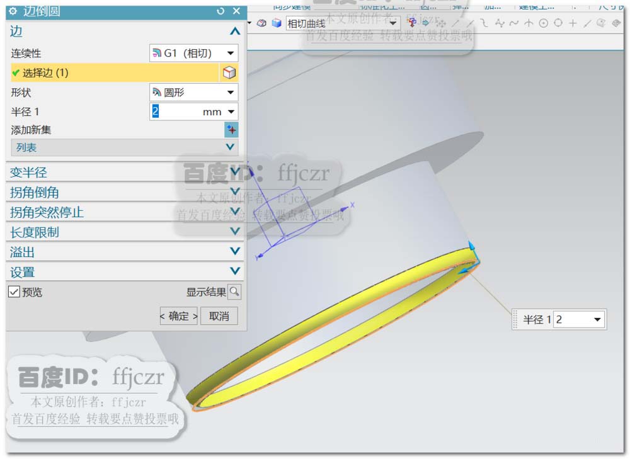Click the settings gear in the 边倒圆 title bar
Screen dimensions: 630x459
tap(13, 11)
